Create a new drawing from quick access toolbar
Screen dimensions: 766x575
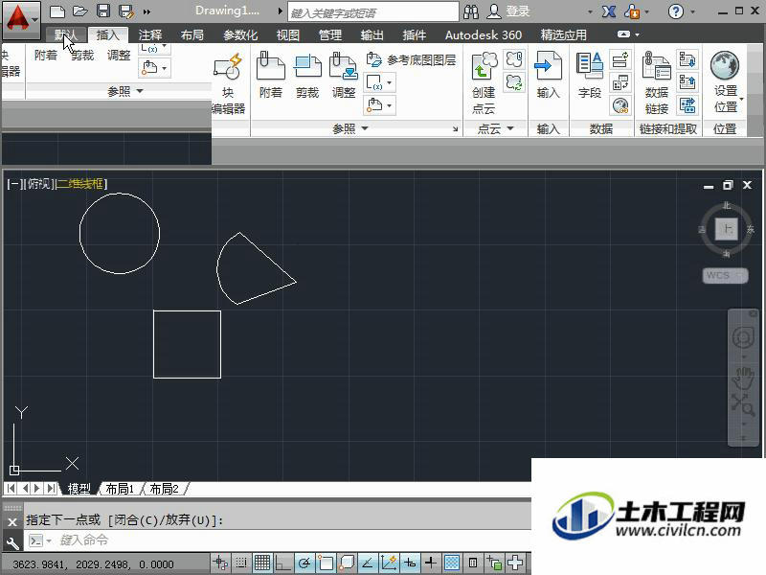57,11
